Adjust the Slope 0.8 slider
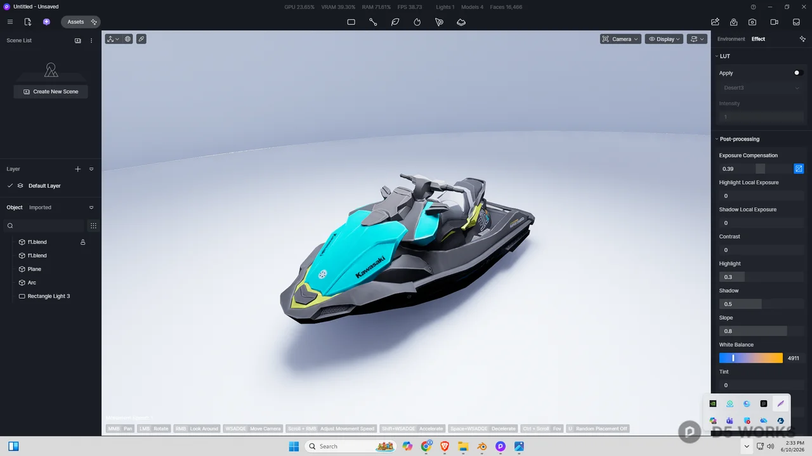Screen dimensions: 812x456 pos(761,331)
